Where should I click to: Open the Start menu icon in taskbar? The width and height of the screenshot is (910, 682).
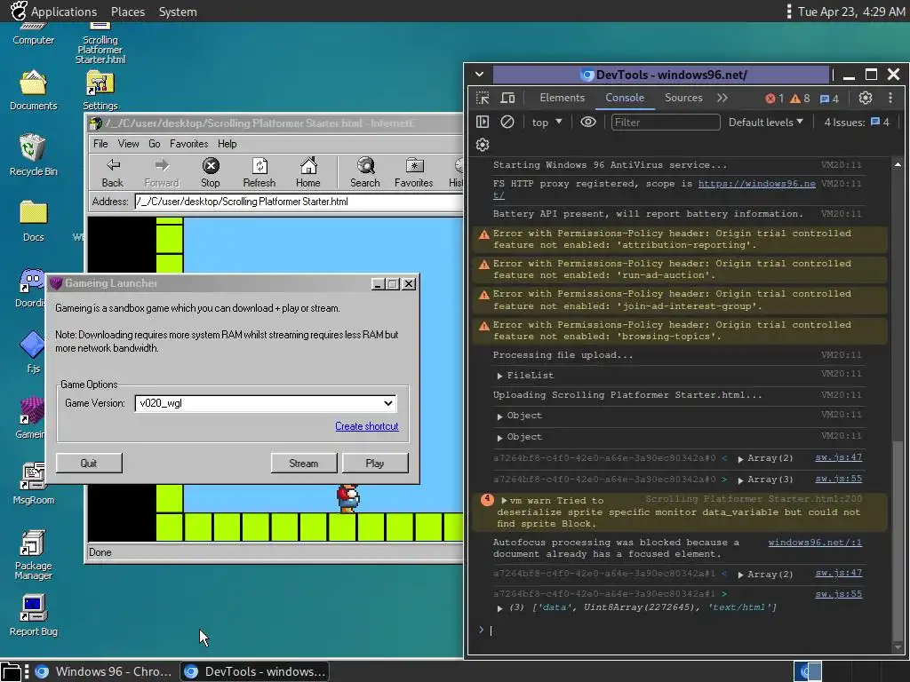click(11, 671)
